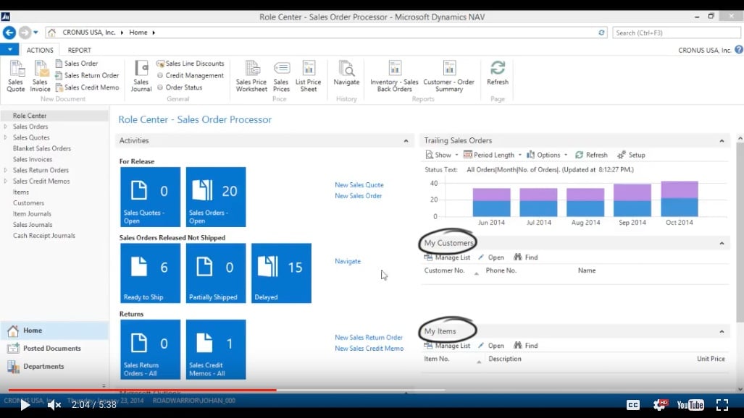The height and width of the screenshot is (418, 744).
Task: Collapse the Activities section
Action: 406,141
